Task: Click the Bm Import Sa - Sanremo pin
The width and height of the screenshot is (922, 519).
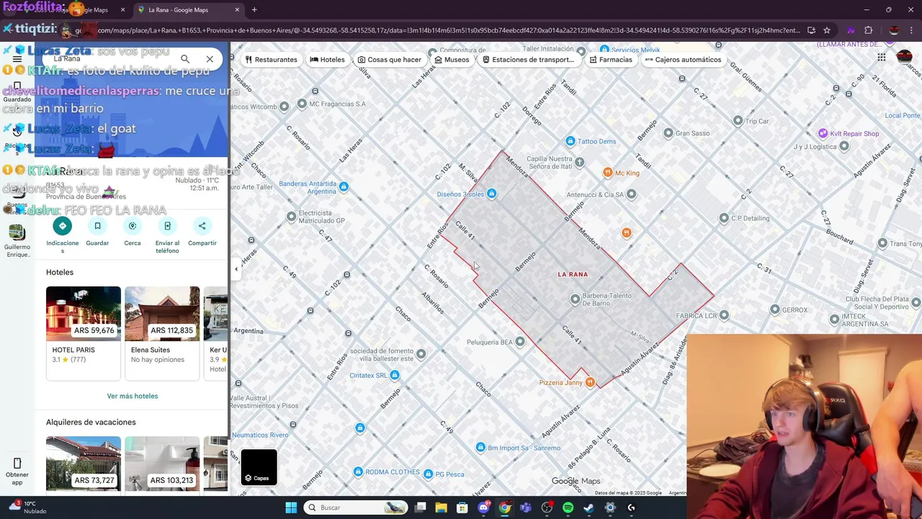Action: point(480,448)
